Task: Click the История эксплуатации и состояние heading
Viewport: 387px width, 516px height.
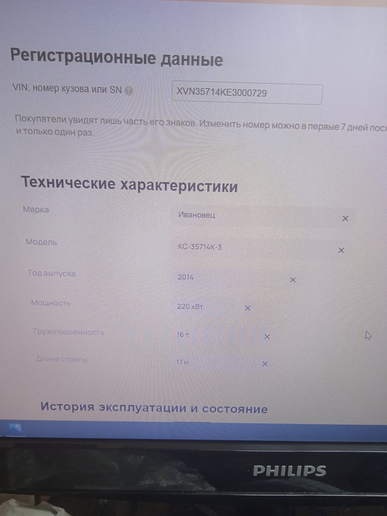Action: tap(154, 408)
